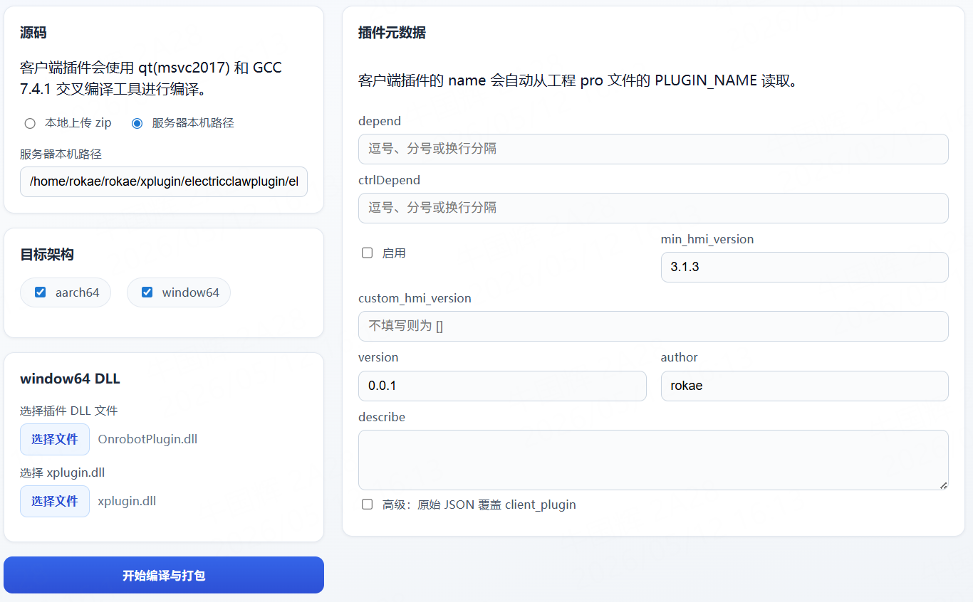This screenshot has height=602, width=973.
Task: Click the server path input field
Action: pos(164,181)
